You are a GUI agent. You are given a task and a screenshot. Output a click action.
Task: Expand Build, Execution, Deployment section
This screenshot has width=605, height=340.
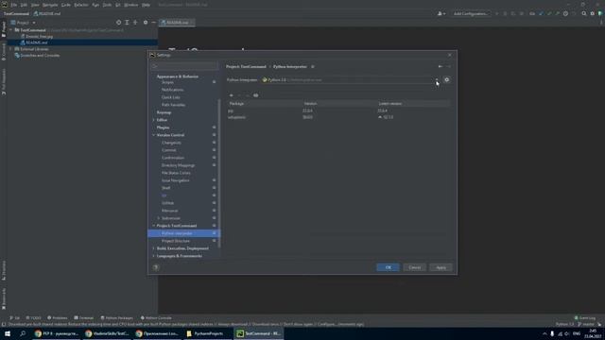click(x=154, y=248)
